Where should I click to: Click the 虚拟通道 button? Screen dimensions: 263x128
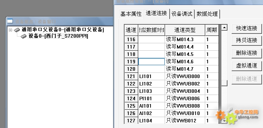point(246,65)
